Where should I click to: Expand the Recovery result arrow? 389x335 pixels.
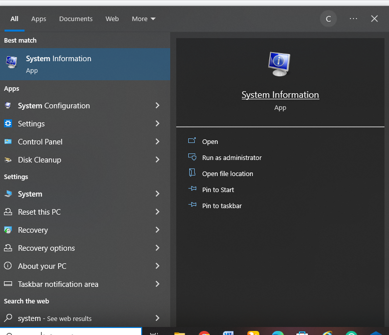tap(157, 230)
